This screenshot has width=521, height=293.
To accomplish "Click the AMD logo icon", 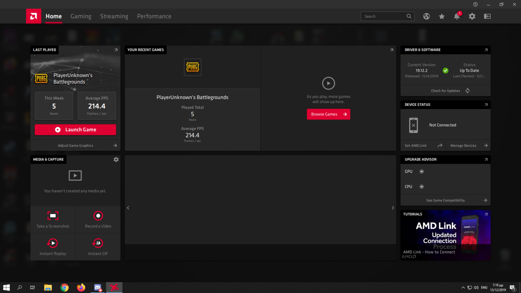I will pyautogui.click(x=33, y=16).
